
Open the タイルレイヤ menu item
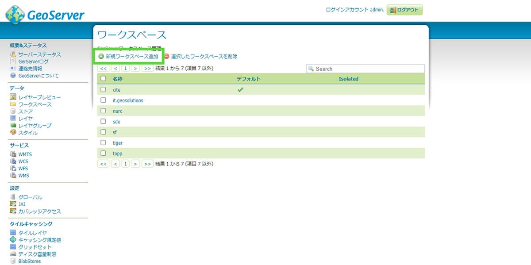coord(33,233)
